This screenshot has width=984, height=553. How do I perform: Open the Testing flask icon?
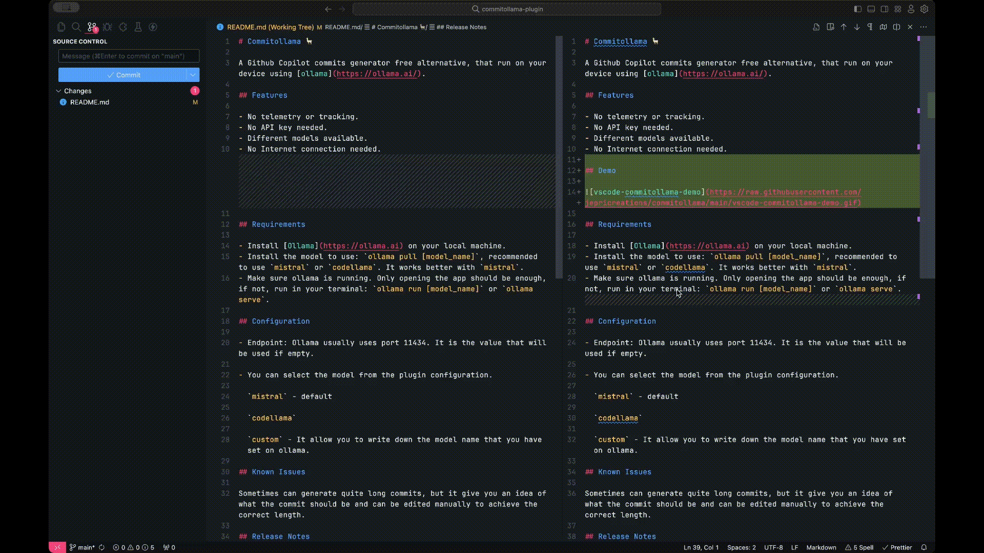click(138, 27)
